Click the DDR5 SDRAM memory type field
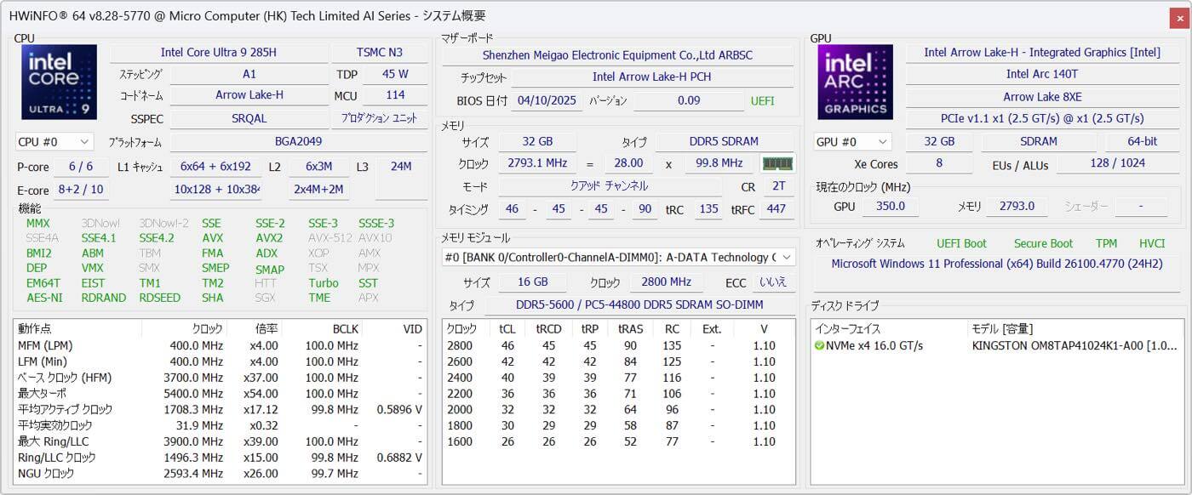1192x495 pixels. point(724,141)
